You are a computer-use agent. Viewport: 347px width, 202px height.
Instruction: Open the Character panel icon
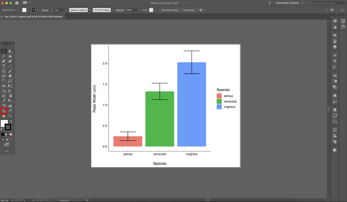click(335, 55)
